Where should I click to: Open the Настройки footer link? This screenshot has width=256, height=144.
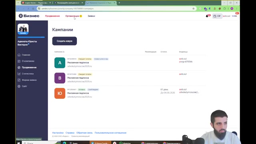pyautogui.click(x=58, y=133)
